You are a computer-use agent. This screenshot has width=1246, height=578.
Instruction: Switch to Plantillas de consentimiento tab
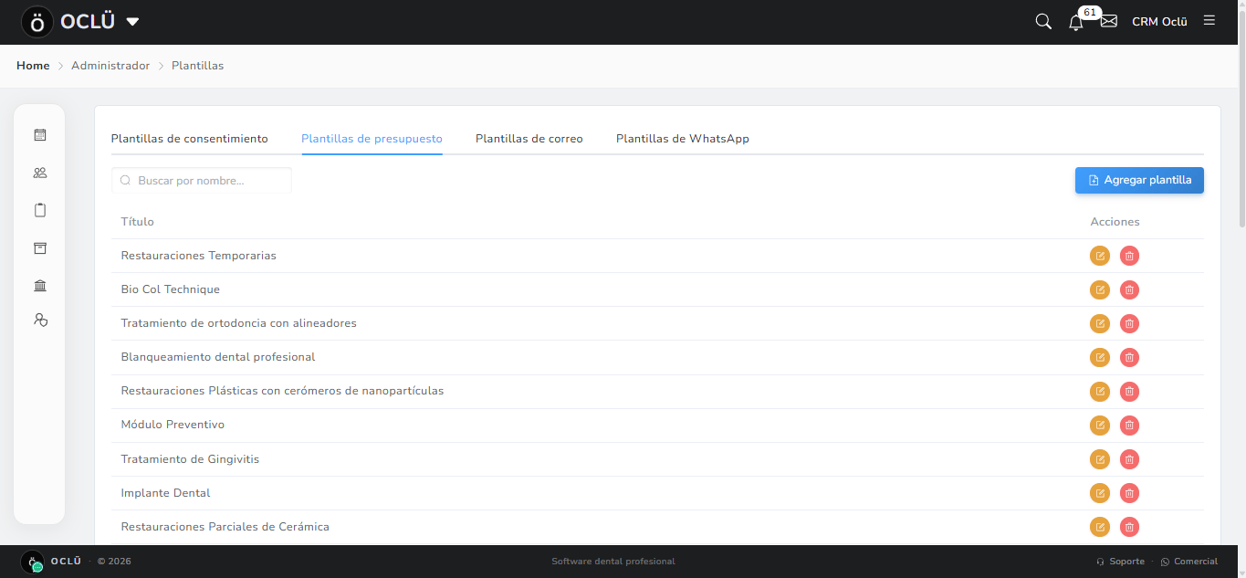[x=190, y=139]
